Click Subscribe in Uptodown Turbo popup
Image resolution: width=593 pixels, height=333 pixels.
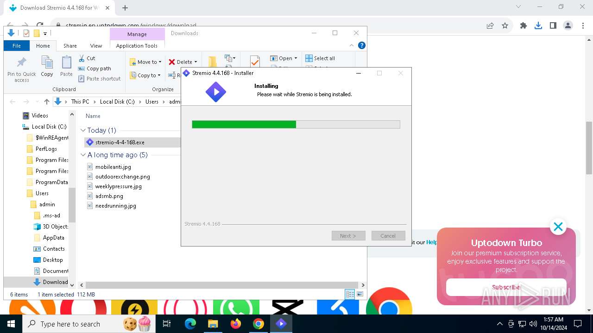click(x=506, y=287)
